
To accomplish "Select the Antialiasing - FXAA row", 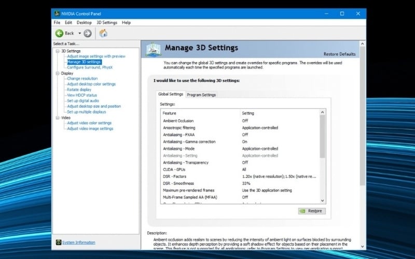I will tap(240, 135).
